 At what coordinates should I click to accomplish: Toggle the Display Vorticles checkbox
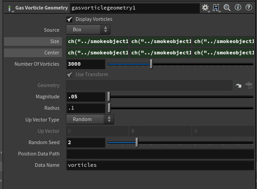70,19
